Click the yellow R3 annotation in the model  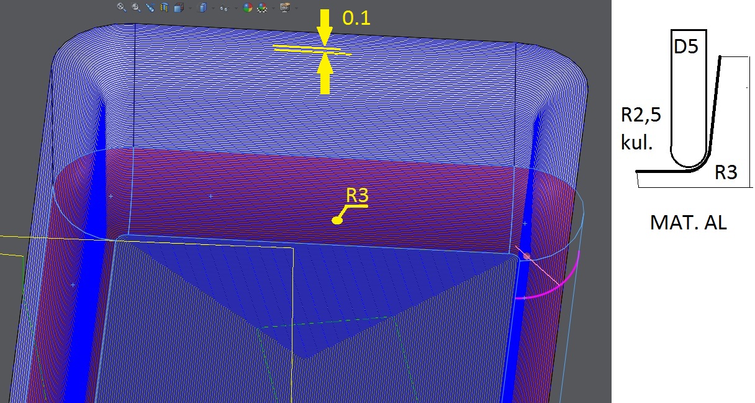tap(358, 195)
